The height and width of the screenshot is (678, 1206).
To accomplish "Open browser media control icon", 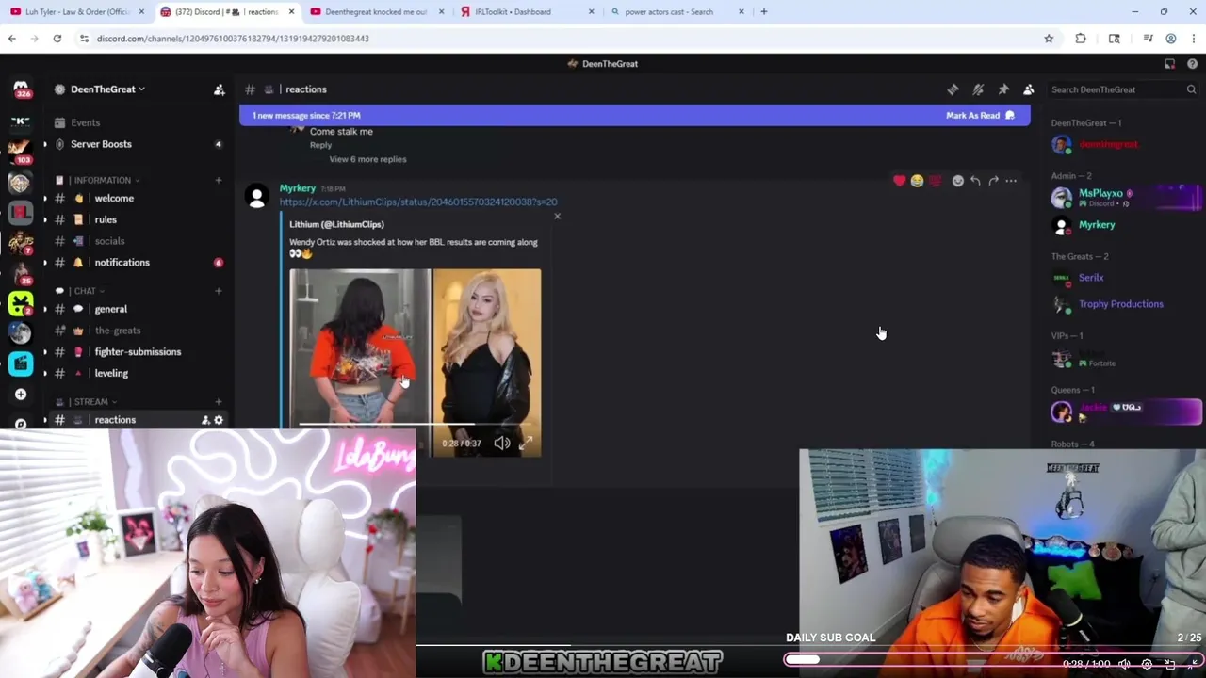I will click(x=1148, y=39).
